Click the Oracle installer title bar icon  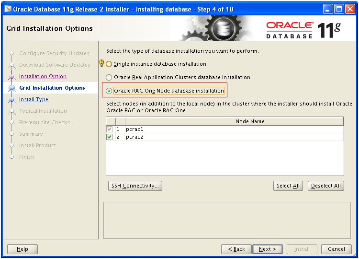(x=8, y=9)
